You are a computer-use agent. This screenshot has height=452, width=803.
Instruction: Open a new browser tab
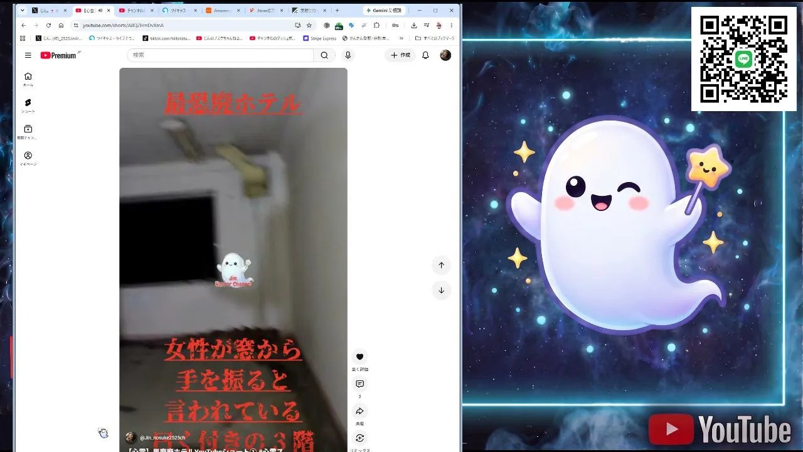tap(337, 11)
